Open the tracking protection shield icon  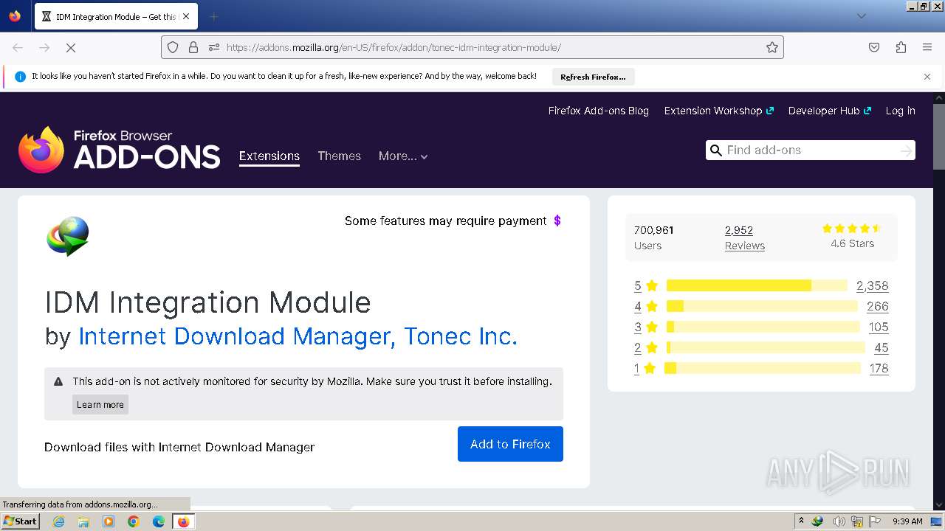coord(173,47)
